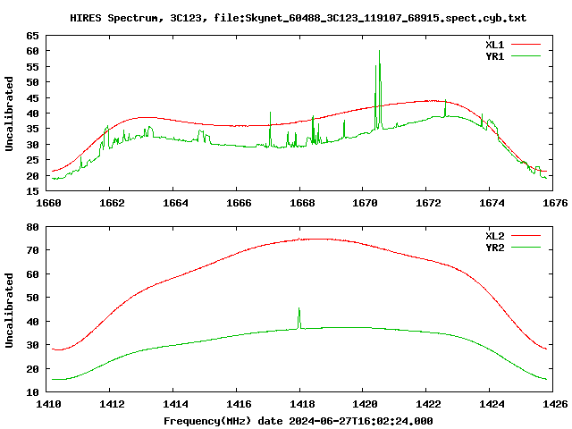Click the Frequency(MHz) date axis label
The width and height of the screenshot is (572, 429).
tap(298, 421)
